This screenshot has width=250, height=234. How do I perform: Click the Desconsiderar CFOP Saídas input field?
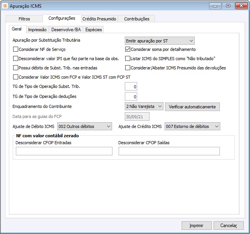169,151
